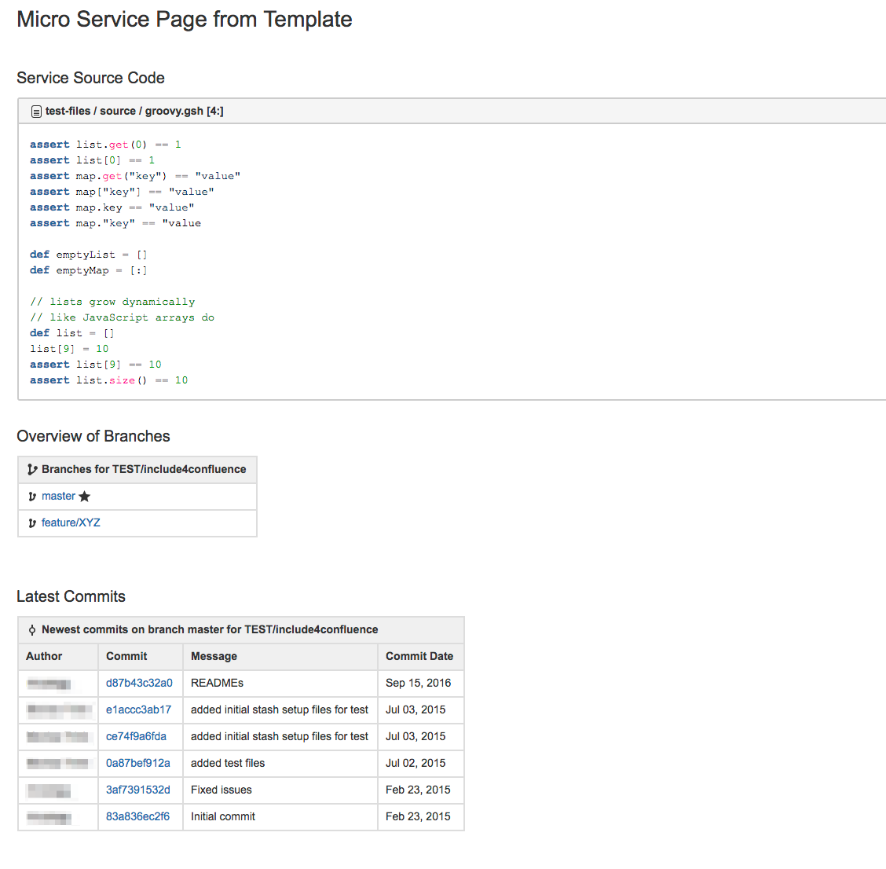Image resolution: width=886 pixels, height=869 pixels.
Task: Click the Micro Service Page from Template title
Action: click(x=184, y=19)
